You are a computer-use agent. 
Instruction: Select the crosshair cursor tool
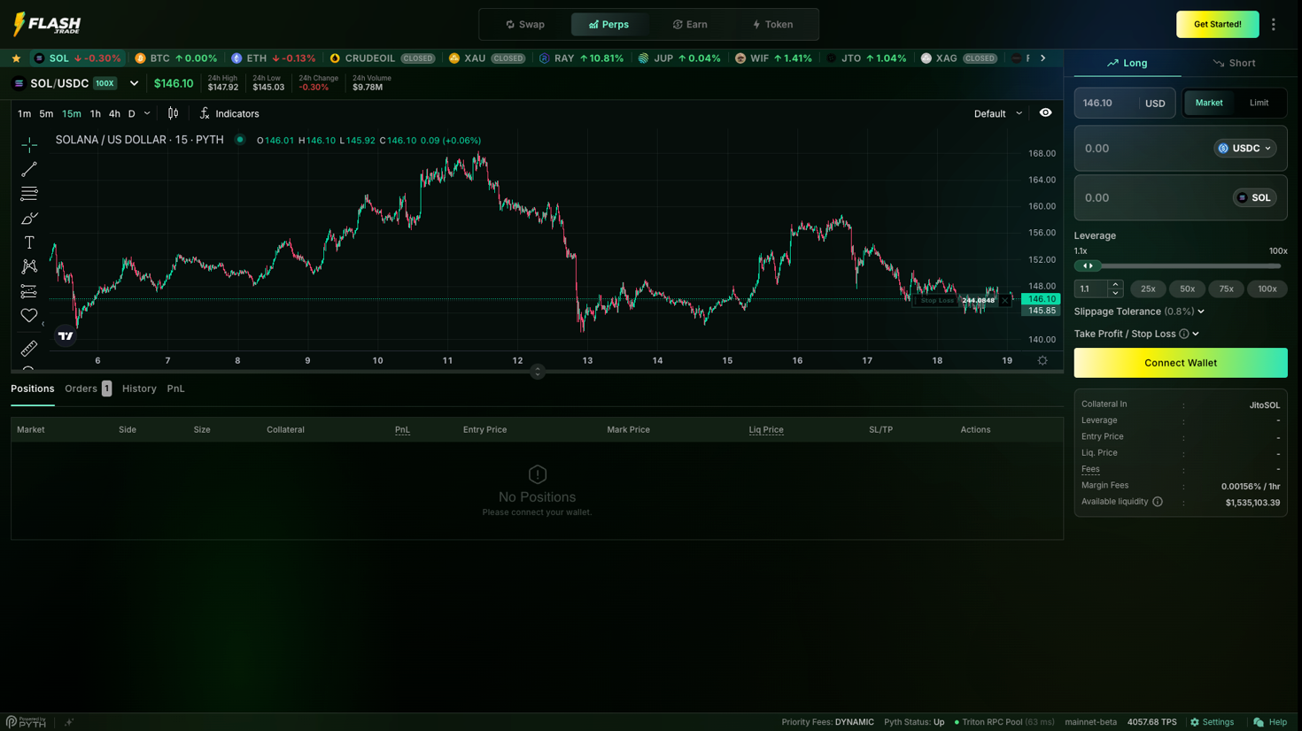29,144
